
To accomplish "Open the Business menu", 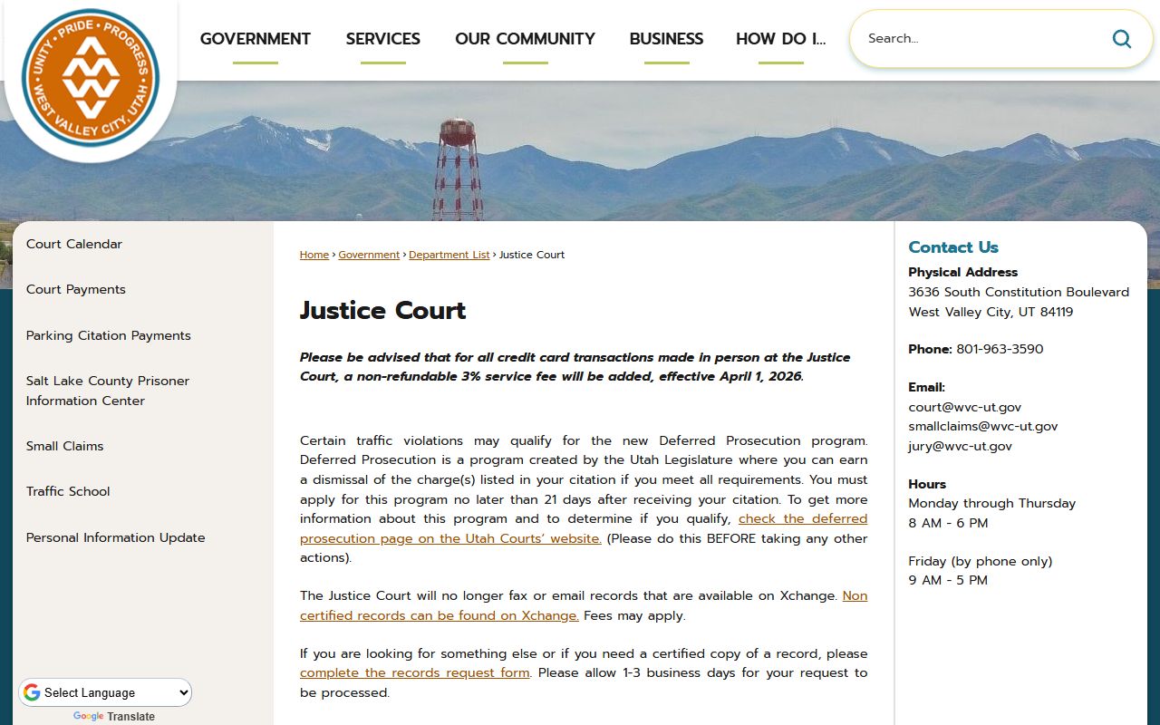I will (666, 39).
